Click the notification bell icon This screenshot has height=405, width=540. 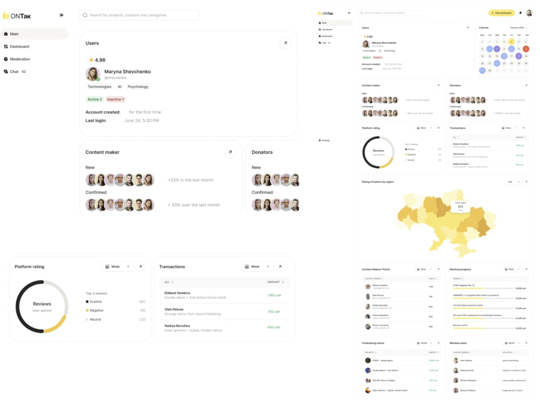[x=521, y=13]
